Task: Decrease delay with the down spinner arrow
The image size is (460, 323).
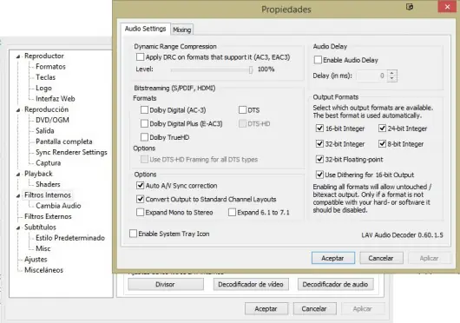Action: pos(392,78)
